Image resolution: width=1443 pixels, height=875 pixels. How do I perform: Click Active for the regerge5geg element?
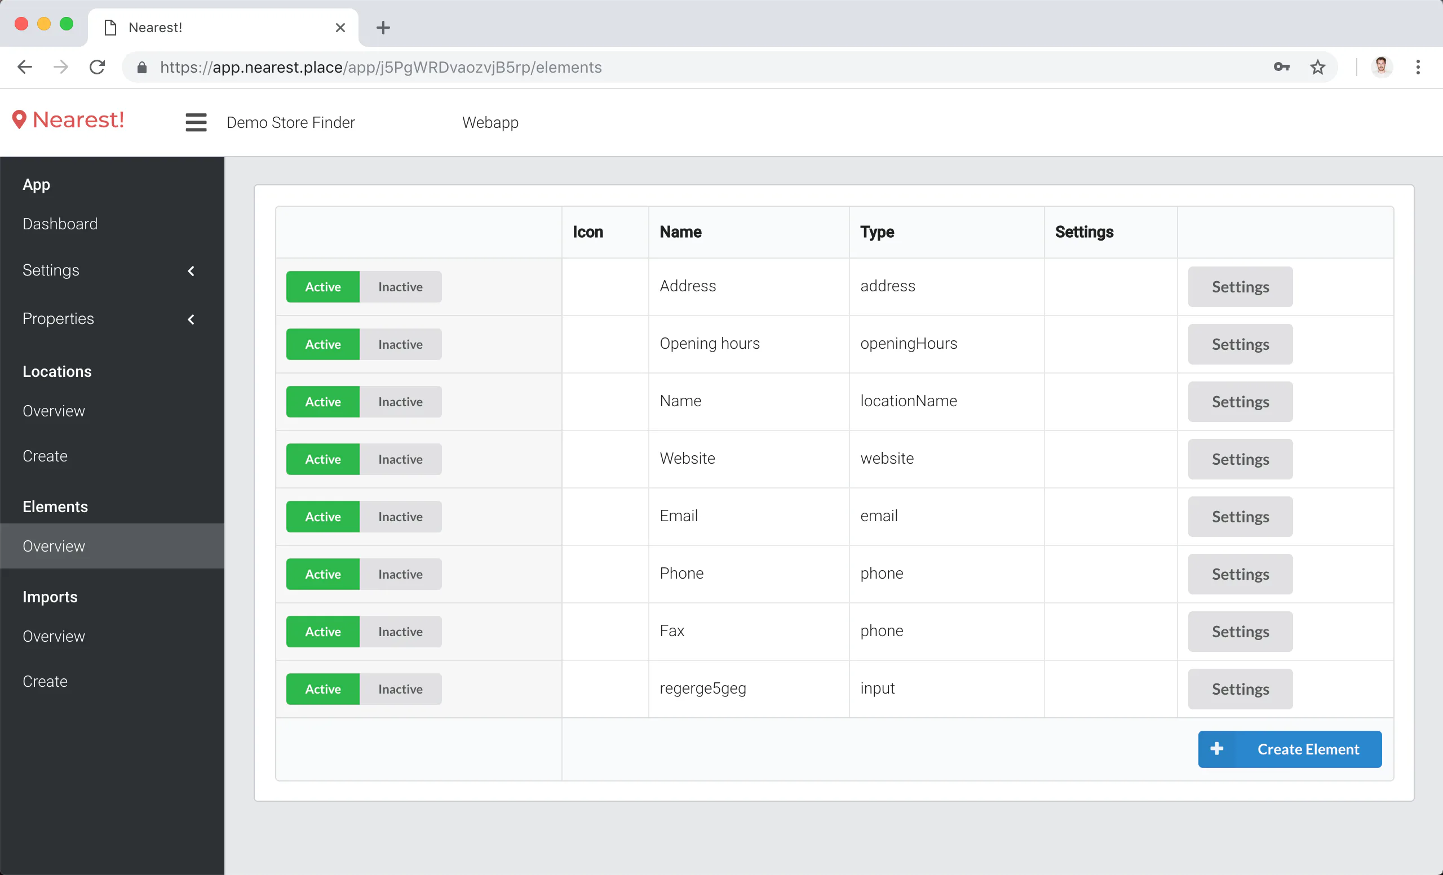[322, 689]
